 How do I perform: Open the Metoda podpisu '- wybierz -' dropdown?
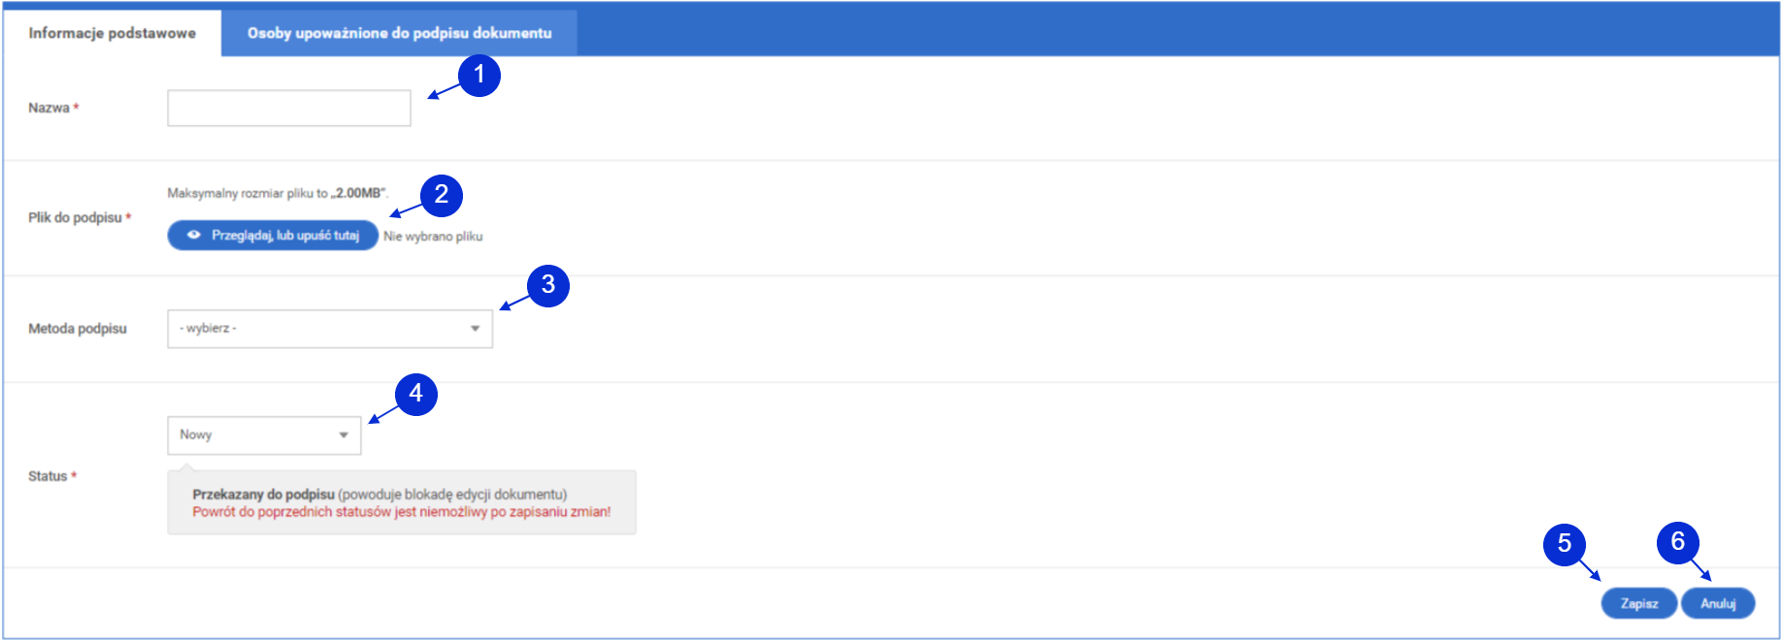click(330, 329)
